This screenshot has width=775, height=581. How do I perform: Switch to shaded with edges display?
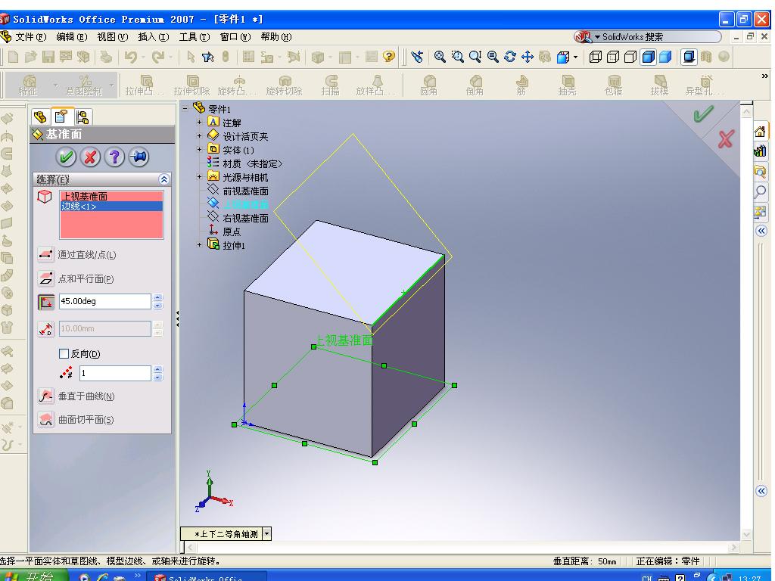click(x=648, y=57)
